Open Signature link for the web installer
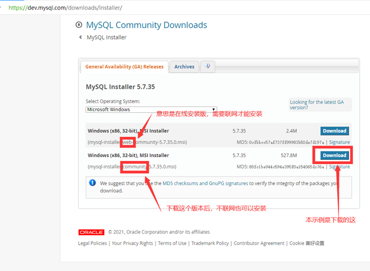Viewport: 370px width, 271px height. tap(339, 142)
